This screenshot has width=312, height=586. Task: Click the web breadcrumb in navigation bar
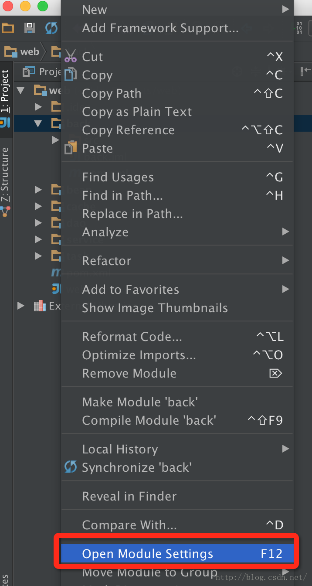click(22, 52)
